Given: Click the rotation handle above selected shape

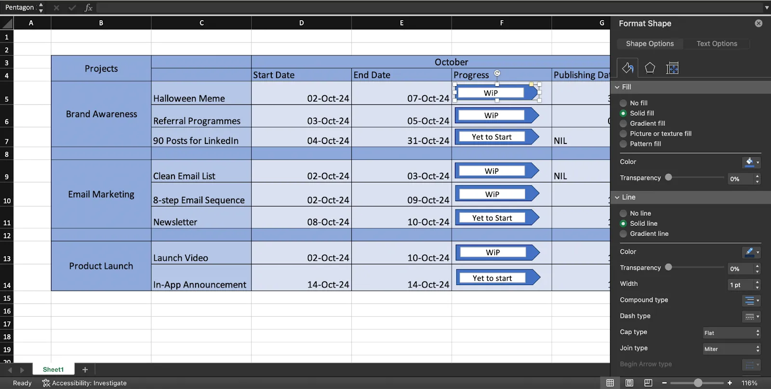Looking at the screenshot, I should [497, 73].
